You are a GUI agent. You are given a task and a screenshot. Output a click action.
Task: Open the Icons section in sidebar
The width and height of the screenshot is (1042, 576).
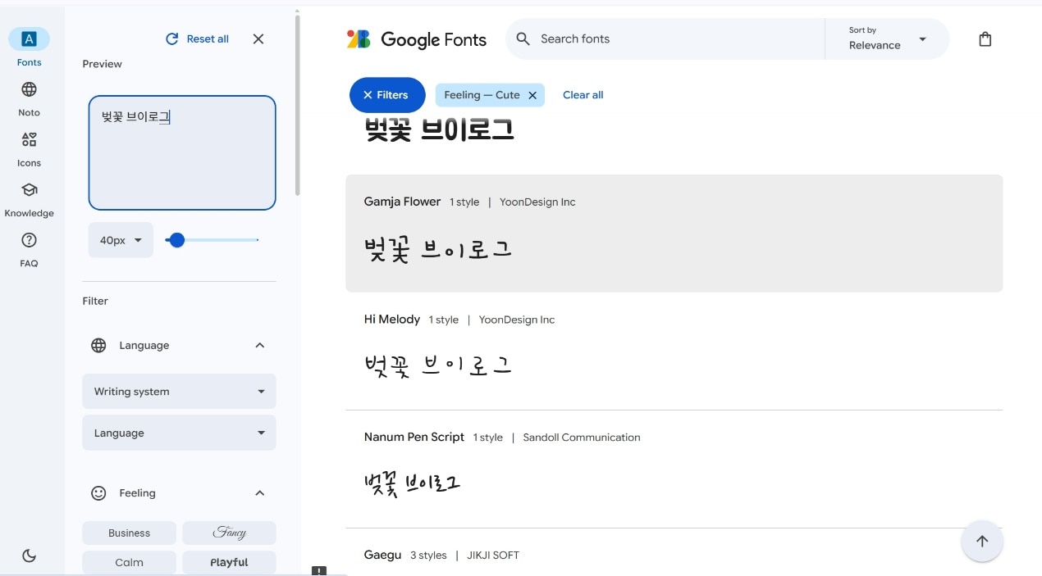(29, 149)
